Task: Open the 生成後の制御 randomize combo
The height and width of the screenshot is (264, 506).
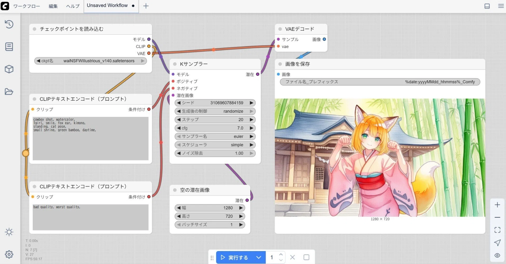Action: (x=215, y=111)
